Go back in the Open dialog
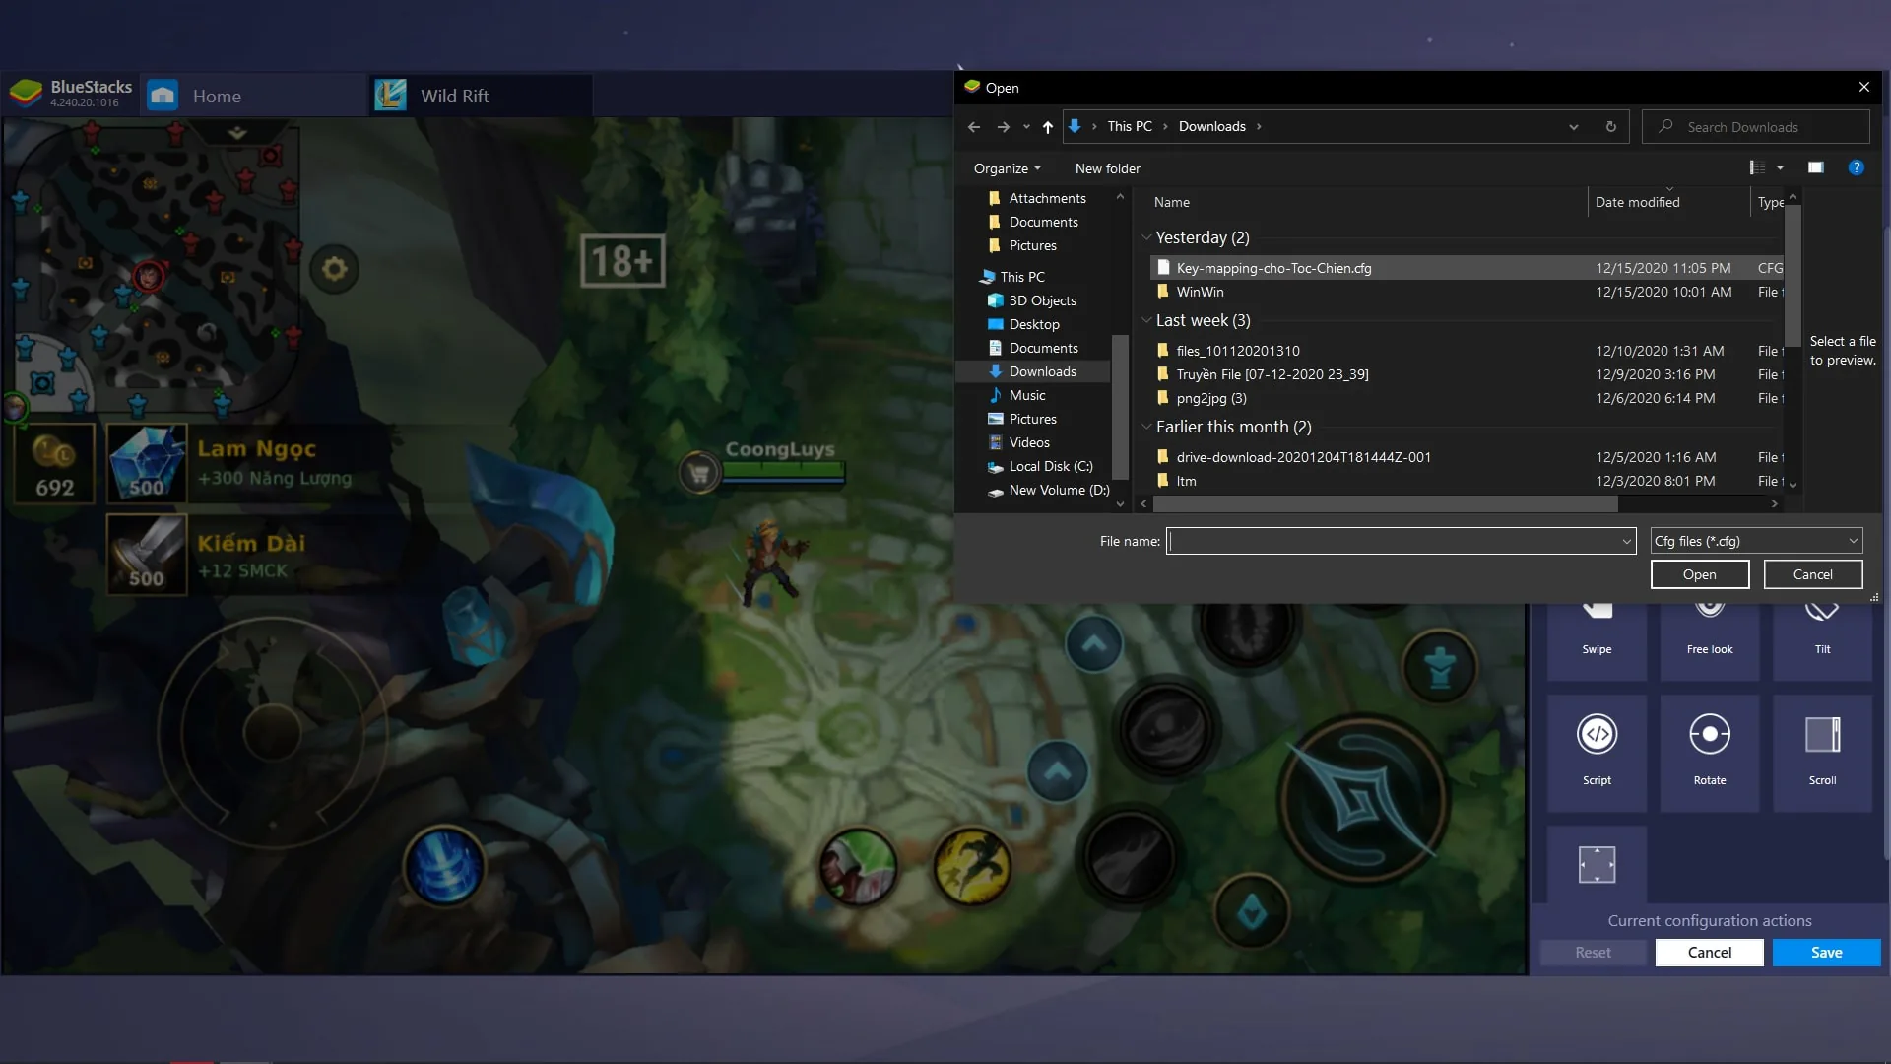The image size is (1891, 1064). [973, 126]
